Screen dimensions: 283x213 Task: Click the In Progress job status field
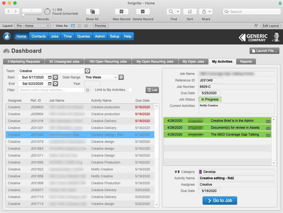210,99
